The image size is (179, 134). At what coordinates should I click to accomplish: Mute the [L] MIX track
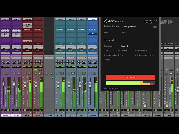pos(62,73)
